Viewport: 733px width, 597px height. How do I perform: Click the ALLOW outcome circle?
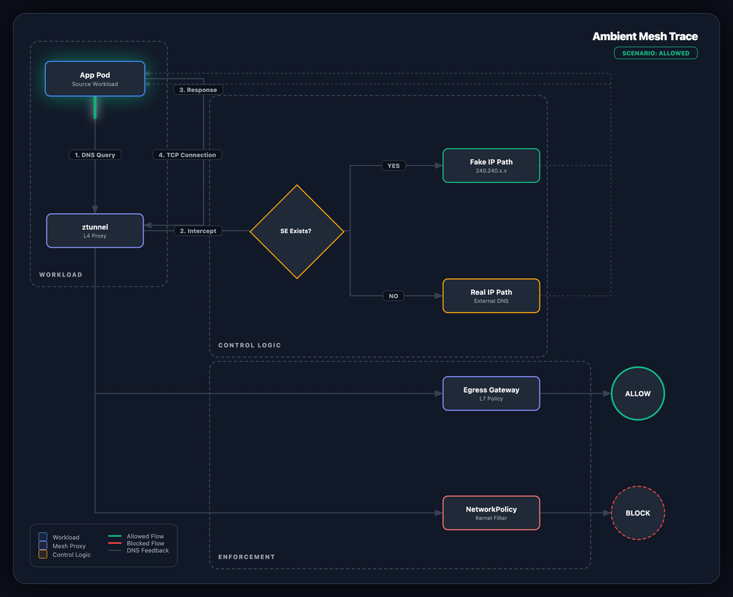point(638,394)
